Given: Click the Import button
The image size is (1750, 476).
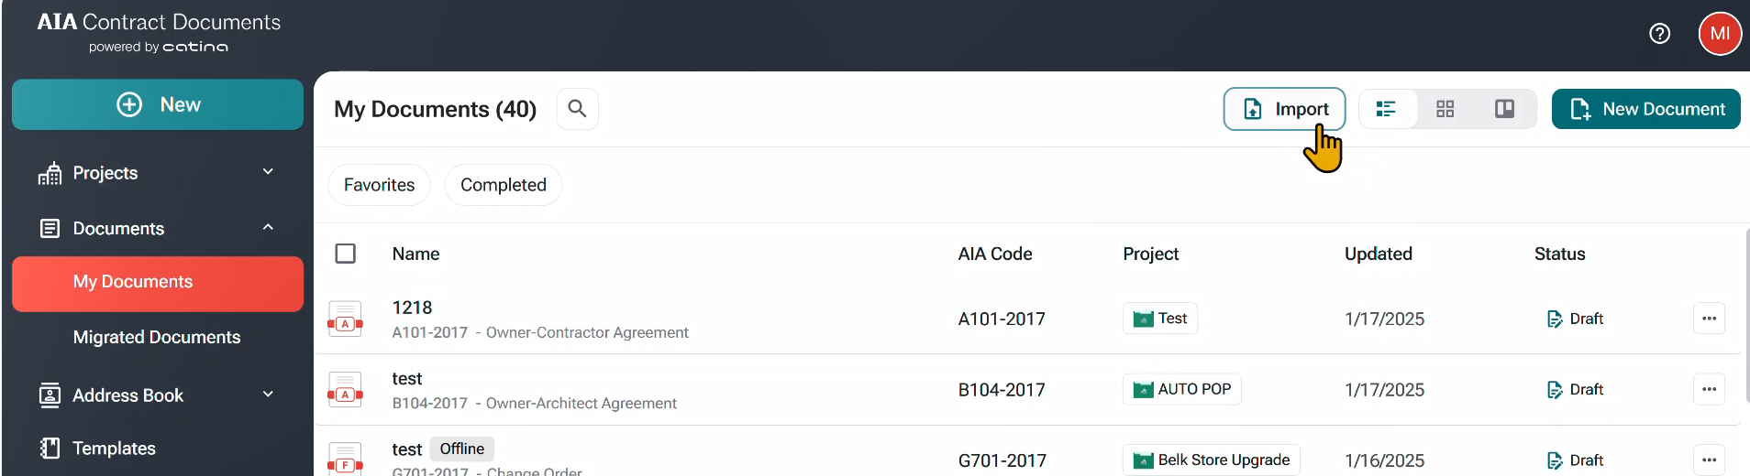Looking at the screenshot, I should click(x=1284, y=109).
